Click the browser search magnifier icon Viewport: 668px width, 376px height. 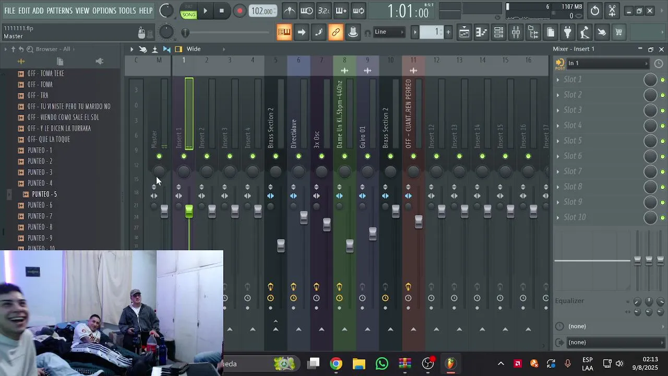[x=30, y=49]
